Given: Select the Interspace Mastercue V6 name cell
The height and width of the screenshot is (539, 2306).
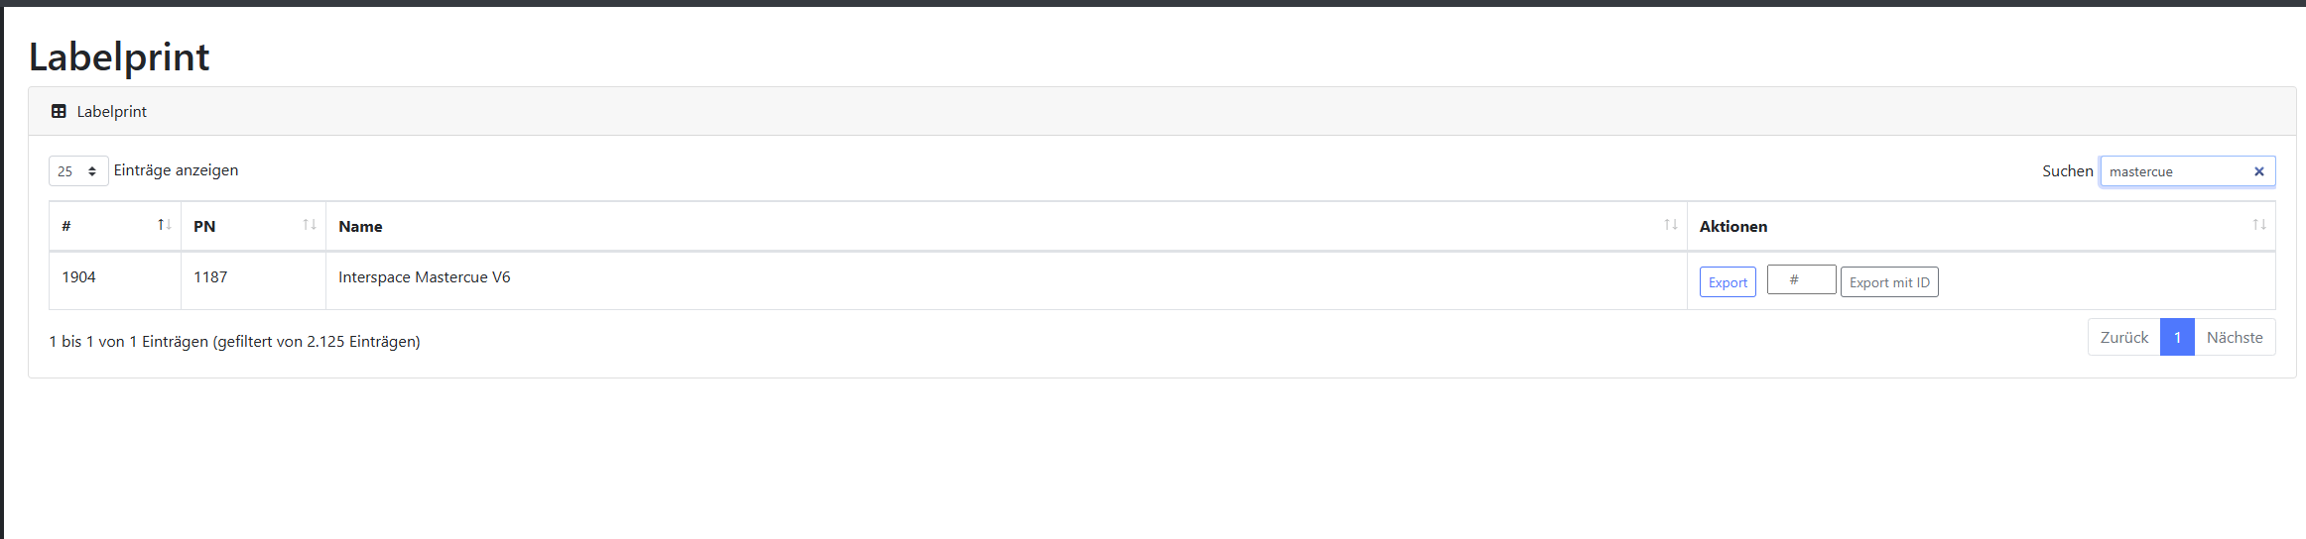Looking at the screenshot, I should pyautogui.click(x=425, y=277).
